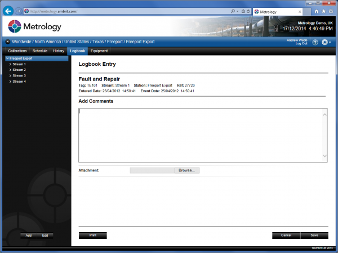Click North America in the breadcrumb
The width and height of the screenshot is (338, 253).
click(x=48, y=42)
